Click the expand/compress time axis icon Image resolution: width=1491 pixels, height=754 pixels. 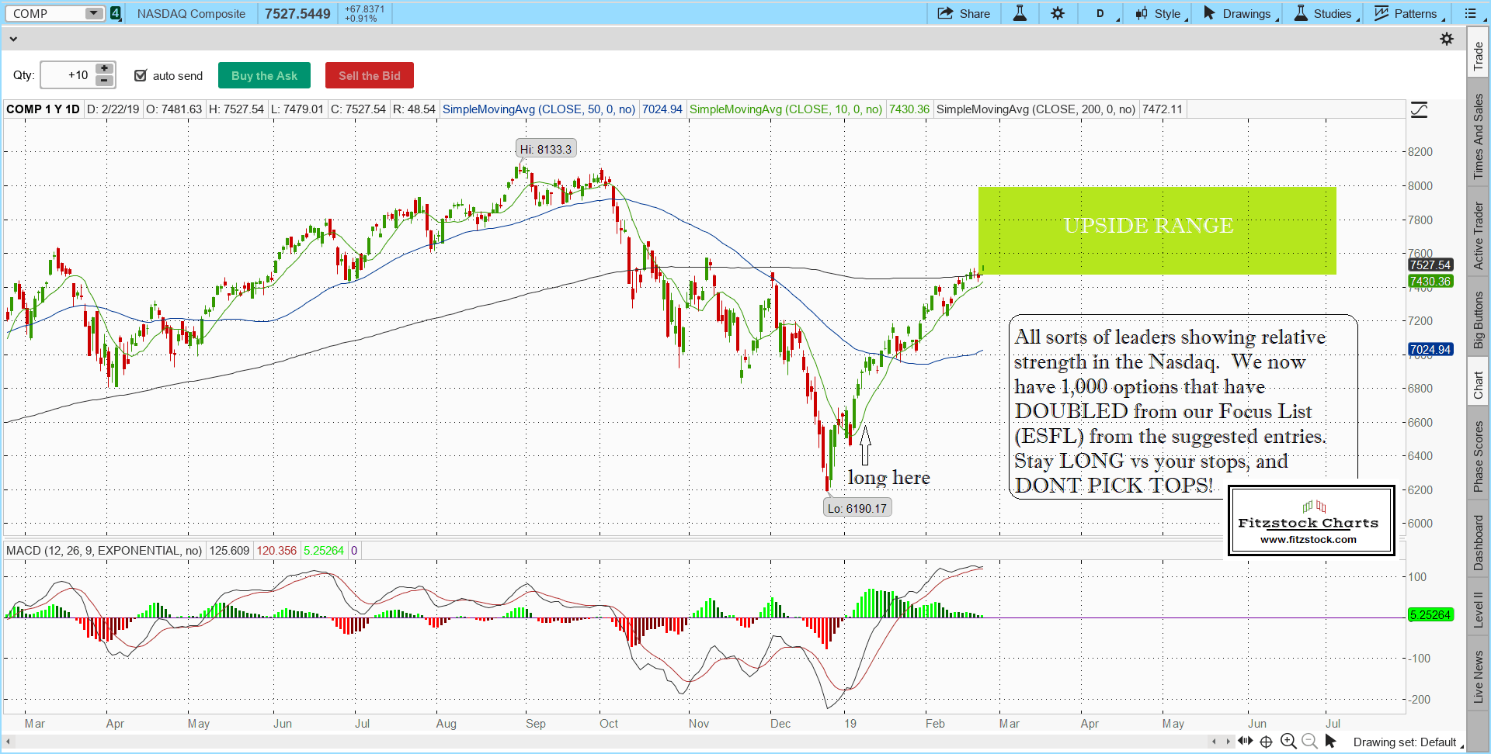pyautogui.click(x=1245, y=741)
